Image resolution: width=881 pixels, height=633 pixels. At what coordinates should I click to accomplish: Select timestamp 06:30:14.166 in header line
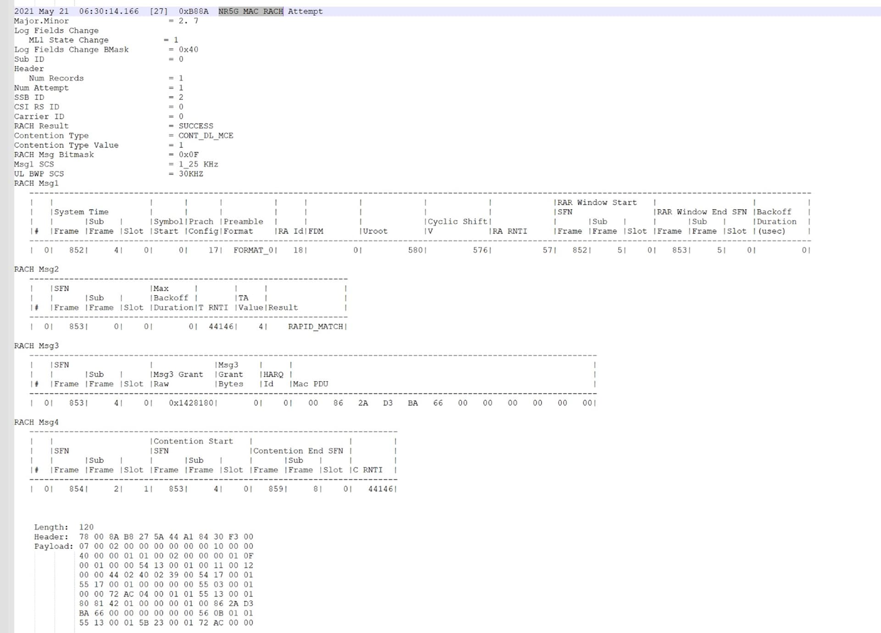[109, 11]
